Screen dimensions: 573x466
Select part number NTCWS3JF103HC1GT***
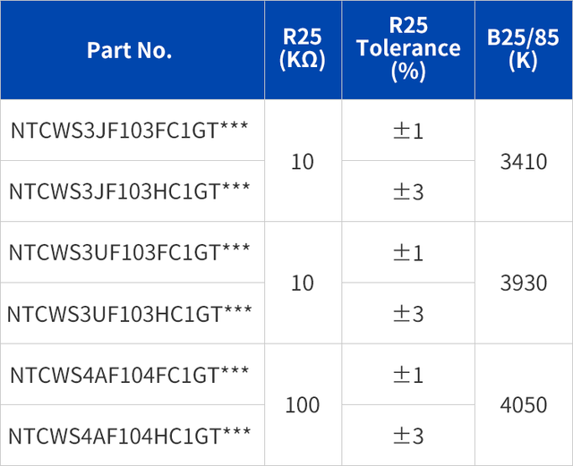click(130, 191)
